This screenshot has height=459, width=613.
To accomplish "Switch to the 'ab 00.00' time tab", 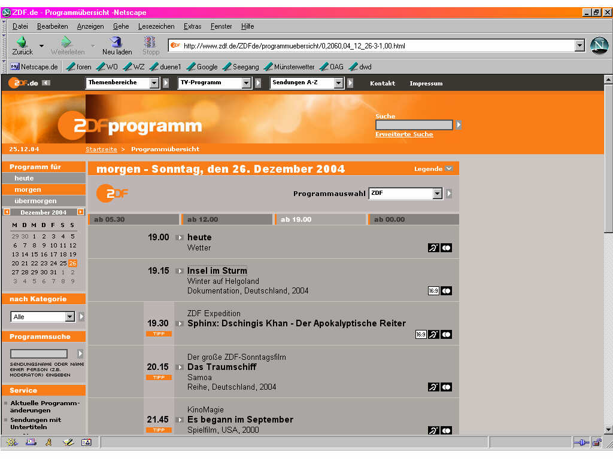I will [414, 219].
